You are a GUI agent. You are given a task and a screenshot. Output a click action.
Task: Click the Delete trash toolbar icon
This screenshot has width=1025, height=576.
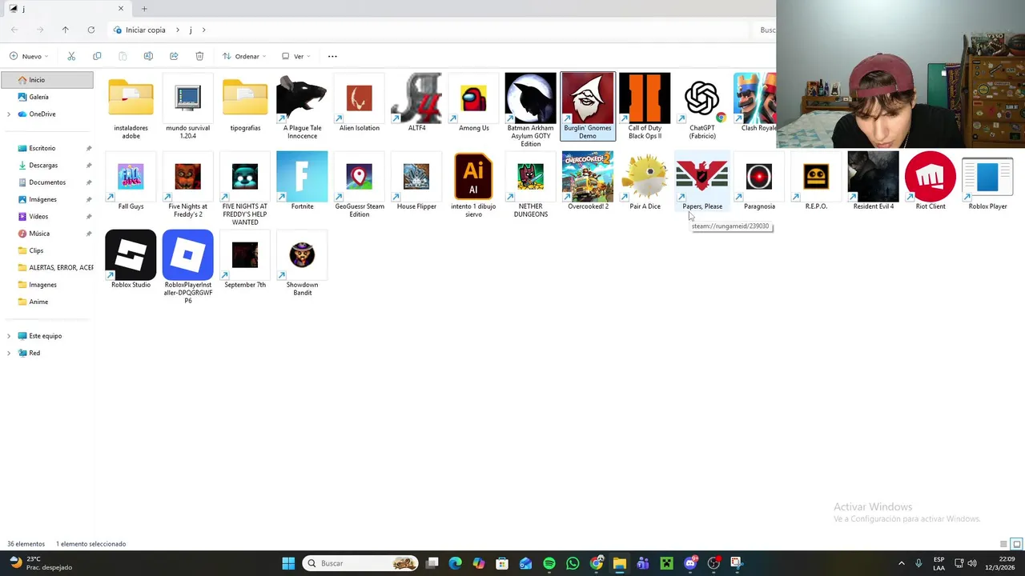point(199,56)
